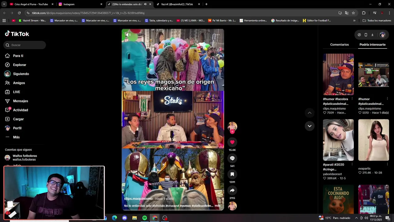Expand video caption with más

217,206
